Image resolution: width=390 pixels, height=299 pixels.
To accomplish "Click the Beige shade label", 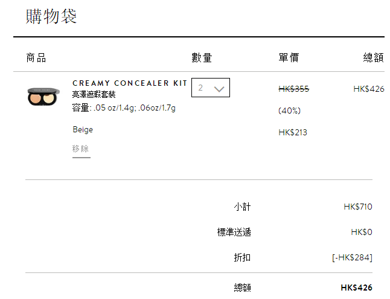I will point(83,130).
